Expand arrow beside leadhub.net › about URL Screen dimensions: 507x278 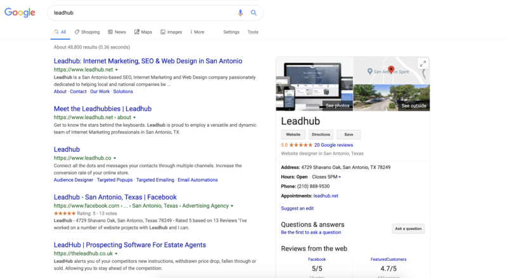(x=134, y=118)
